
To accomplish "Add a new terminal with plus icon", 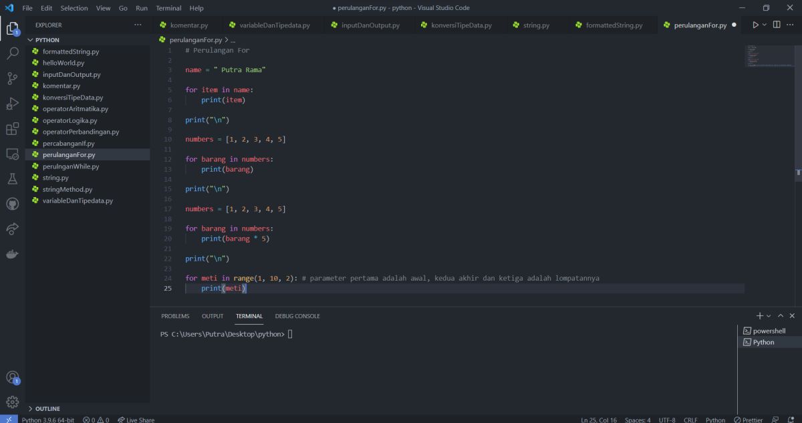I will [x=759, y=315].
